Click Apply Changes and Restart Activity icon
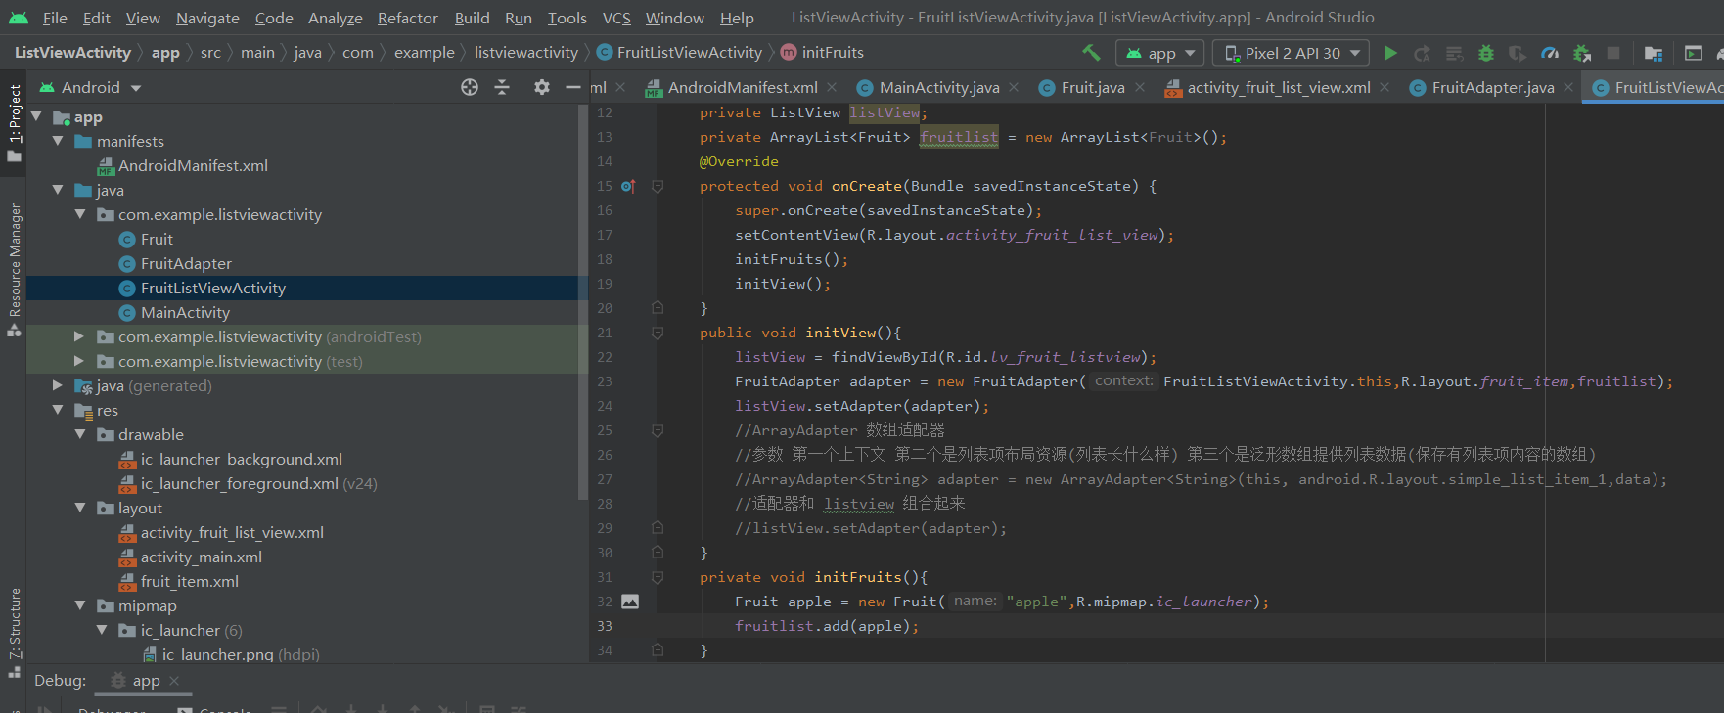The image size is (1724, 713). (1423, 53)
